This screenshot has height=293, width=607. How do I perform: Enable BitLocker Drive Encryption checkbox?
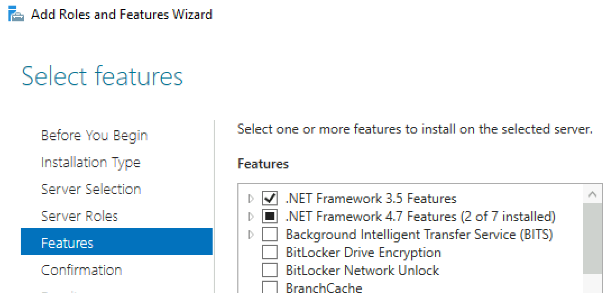(x=270, y=253)
